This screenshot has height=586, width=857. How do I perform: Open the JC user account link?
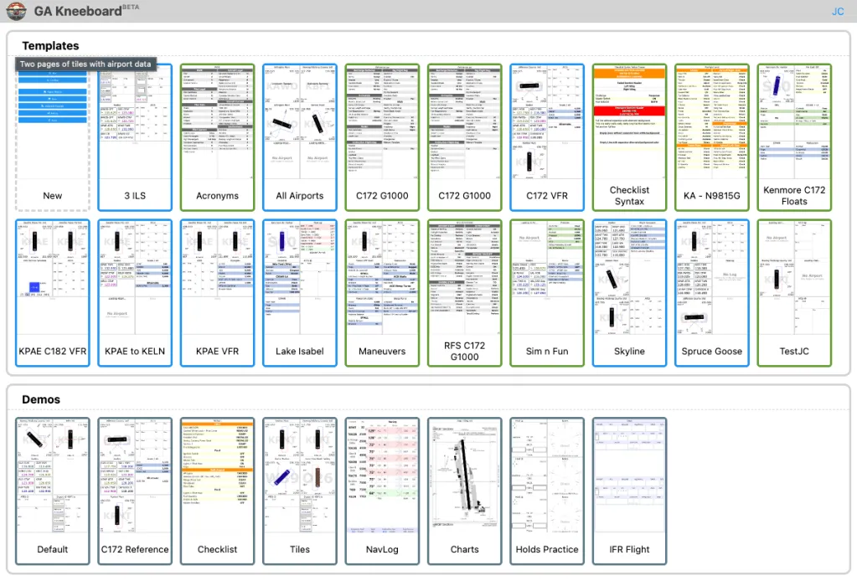tap(837, 12)
